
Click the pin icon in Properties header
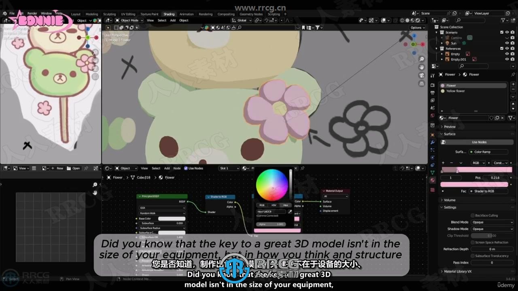coord(513,74)
